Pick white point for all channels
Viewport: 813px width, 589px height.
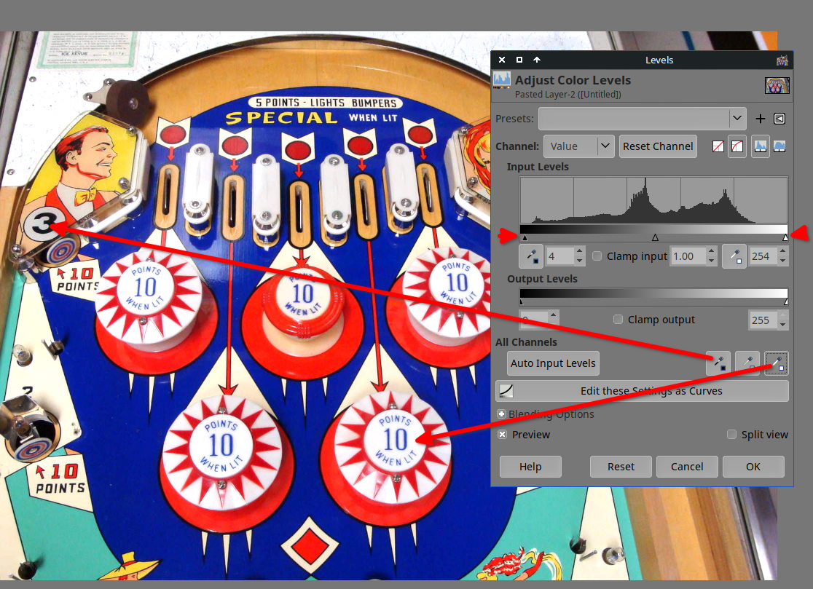[x=776, y=363]
